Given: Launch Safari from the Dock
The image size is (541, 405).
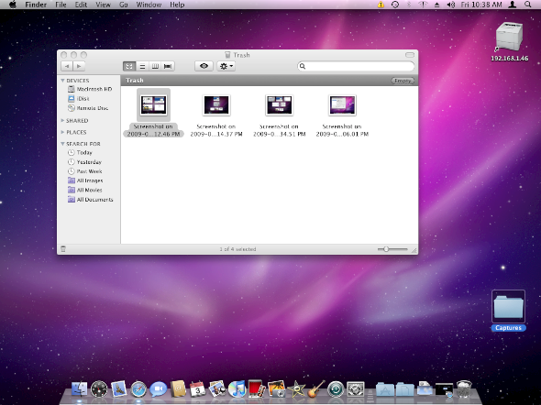Looking at the screenshot, I should pos(138,389).
